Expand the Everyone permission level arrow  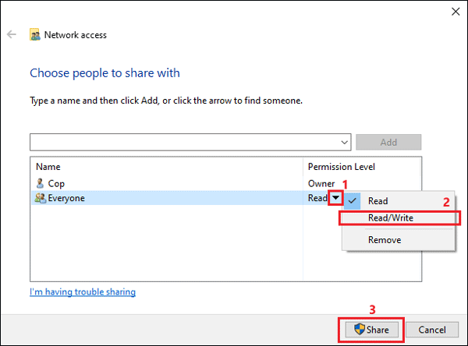coord(335,197)
